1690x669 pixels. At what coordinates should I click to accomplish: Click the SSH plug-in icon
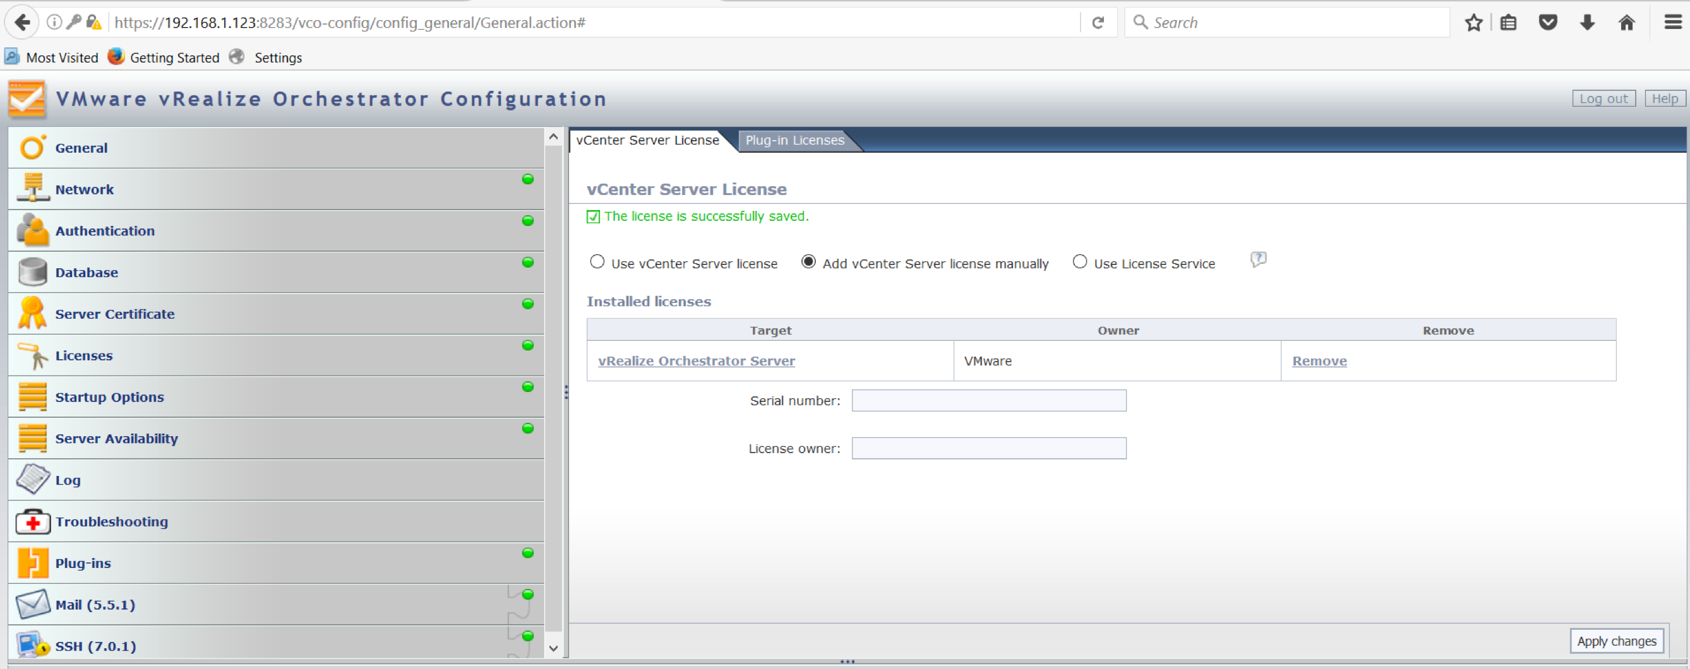click(x=32, y=645)
